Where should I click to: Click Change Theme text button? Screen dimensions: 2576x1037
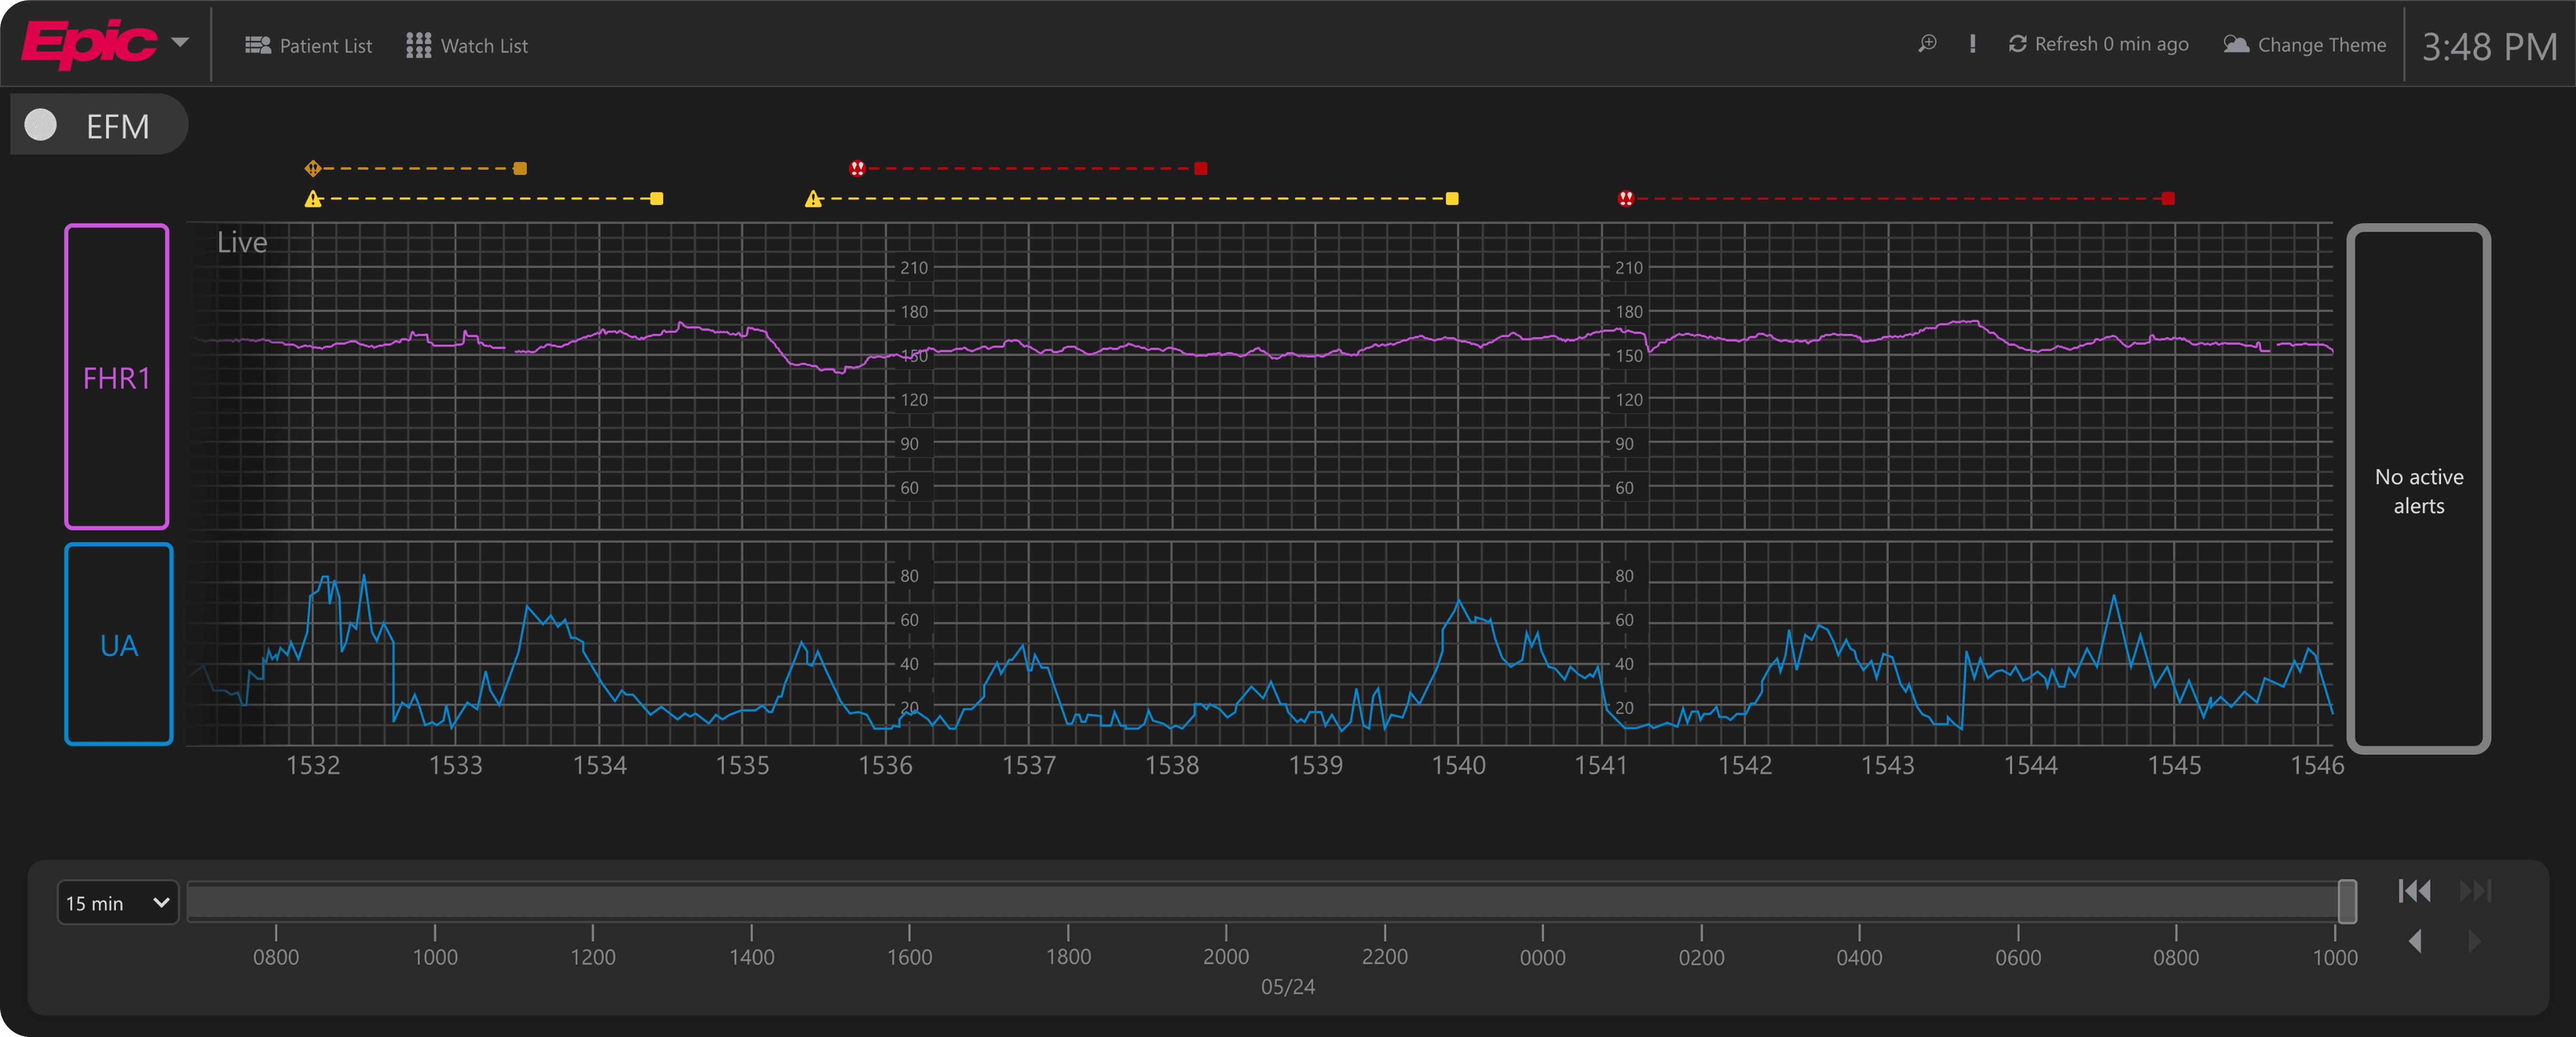click(x=2321, y=45)
